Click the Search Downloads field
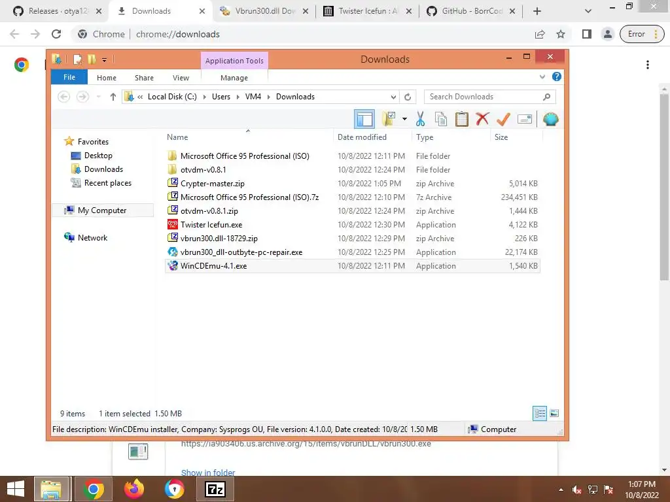The image size is (670, 502). [489, 97]
